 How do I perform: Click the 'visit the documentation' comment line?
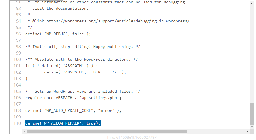[58, 8]
